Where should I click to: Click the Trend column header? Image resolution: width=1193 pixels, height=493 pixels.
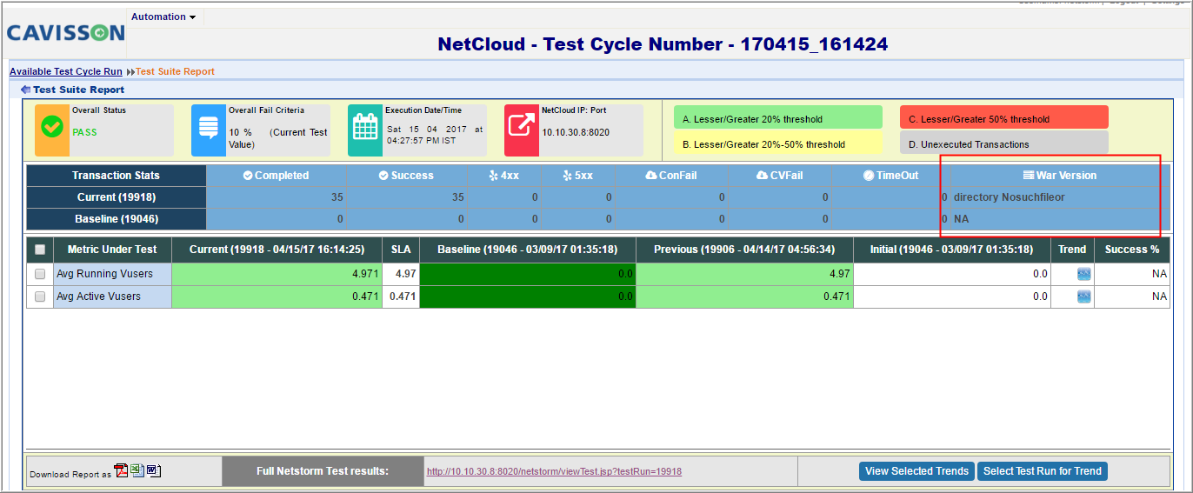1072,250
